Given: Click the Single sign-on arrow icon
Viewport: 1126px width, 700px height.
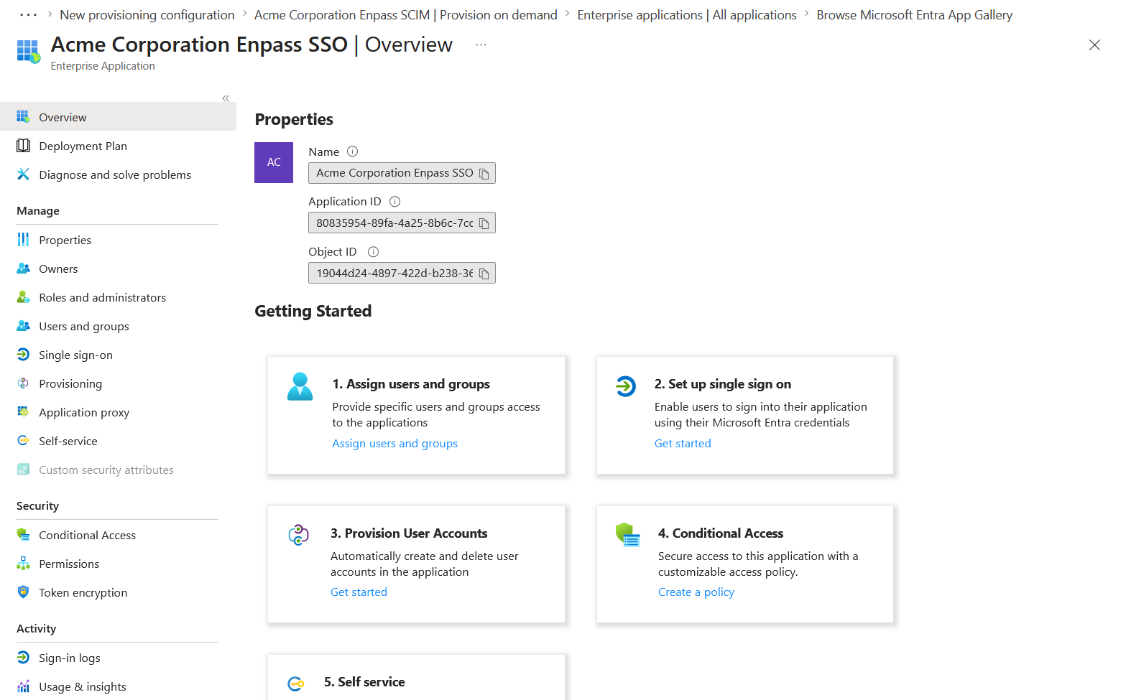Looking at the screenshot, I should 23,355.
